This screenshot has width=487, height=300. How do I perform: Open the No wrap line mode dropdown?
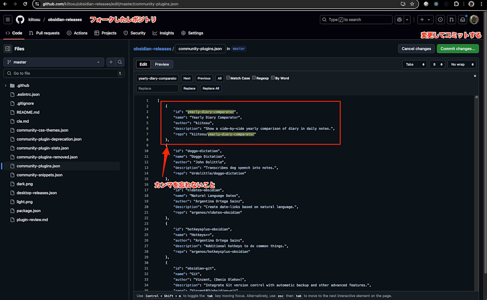(x=461, y=64)
